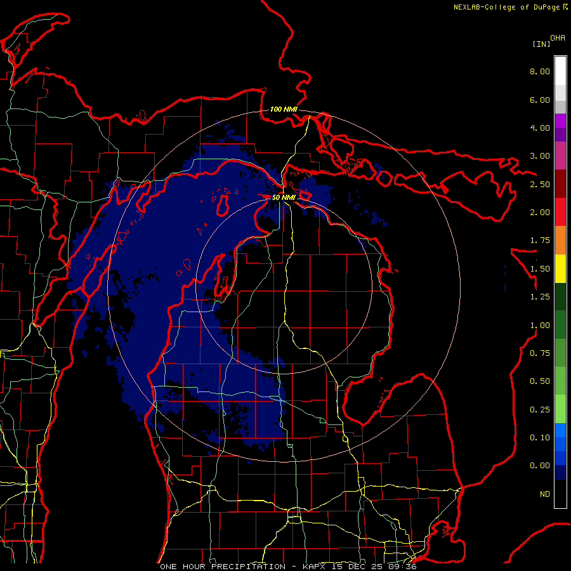
Task: Click the 3.00 legend value
Action: [540, 156]
